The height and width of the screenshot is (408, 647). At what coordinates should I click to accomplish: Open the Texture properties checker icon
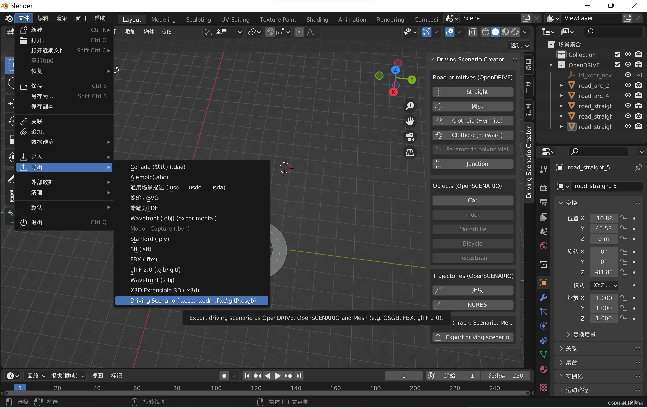coord(543,388)
